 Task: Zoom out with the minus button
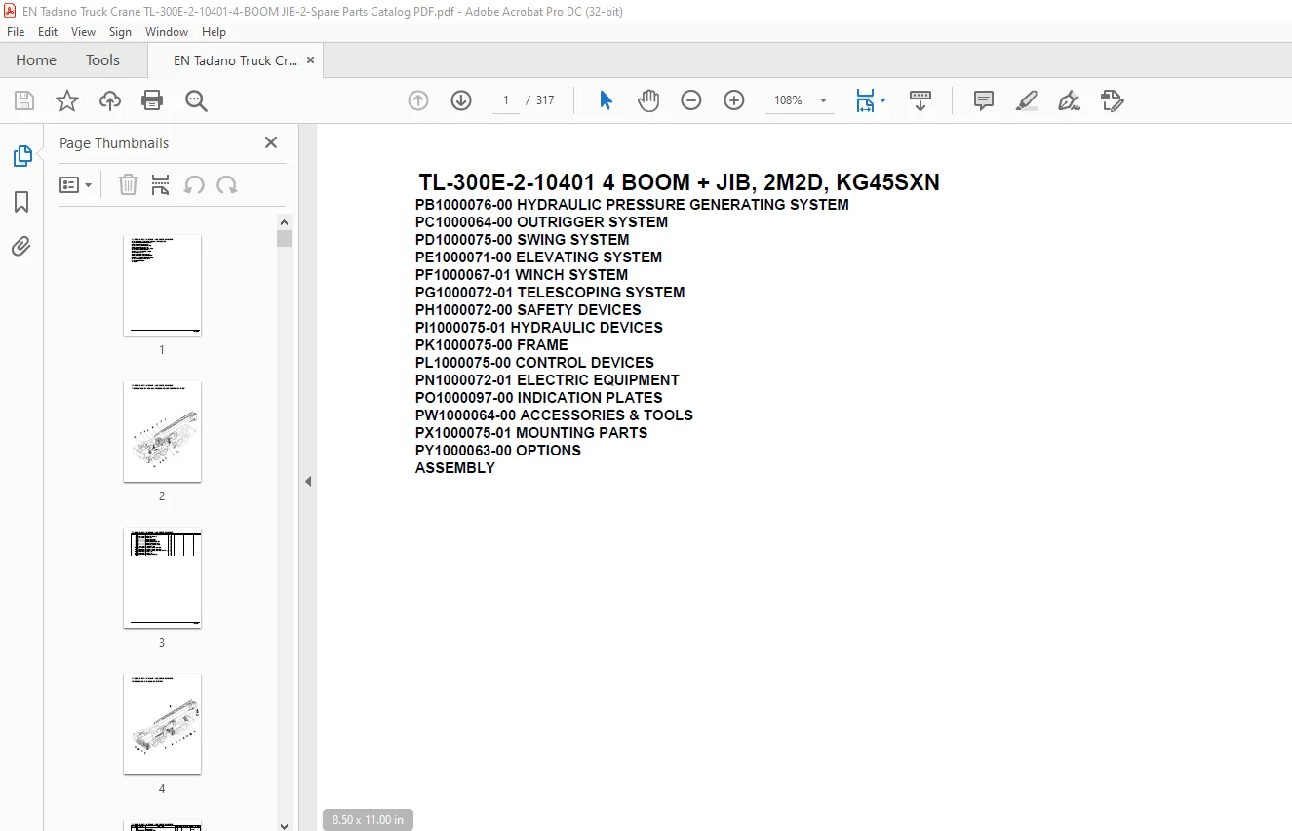tap(691, 100)
